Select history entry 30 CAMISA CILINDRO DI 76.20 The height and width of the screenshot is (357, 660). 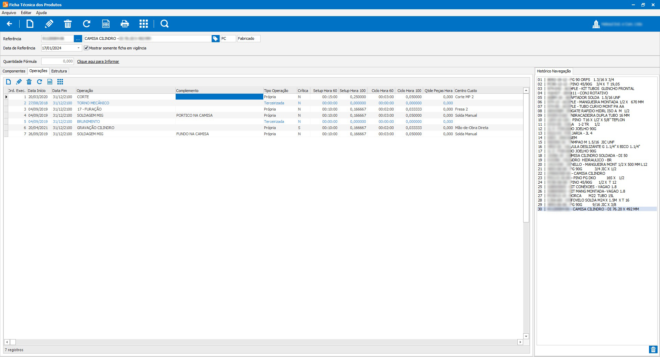point(597,209)
